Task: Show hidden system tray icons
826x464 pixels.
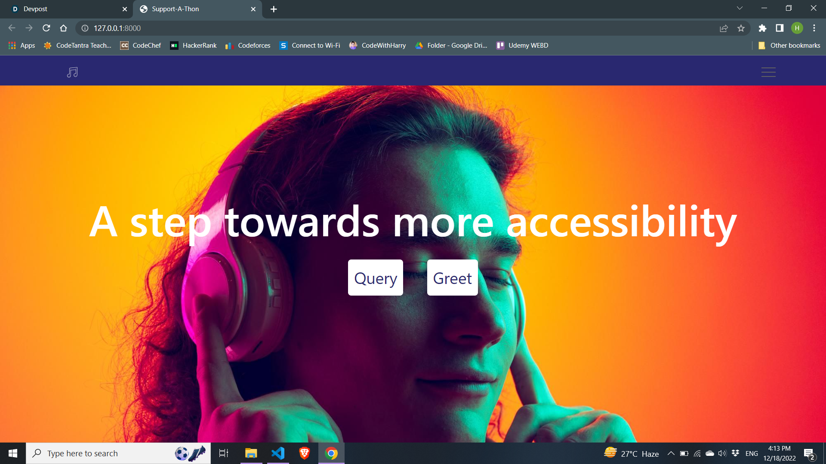Action: [x=671, y=454]
